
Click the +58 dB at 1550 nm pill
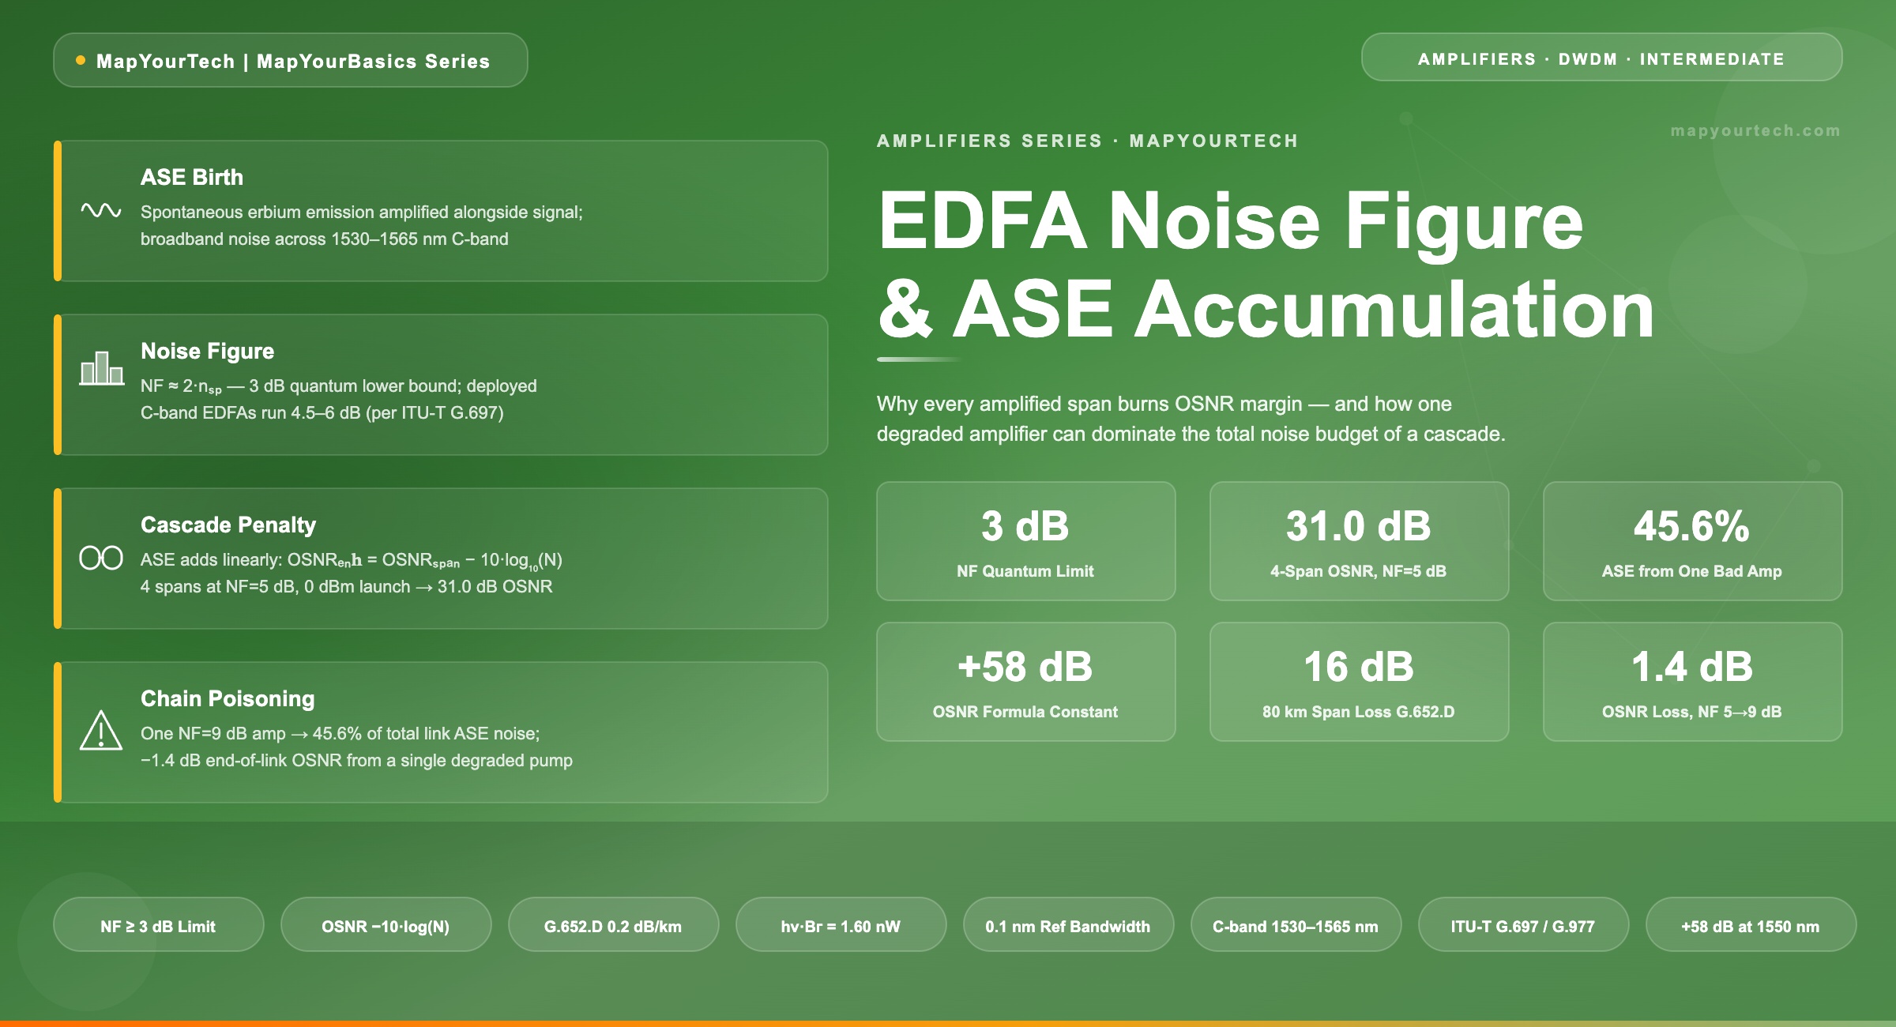tap(1751, 925)
